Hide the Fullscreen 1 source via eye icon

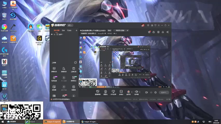52,34
